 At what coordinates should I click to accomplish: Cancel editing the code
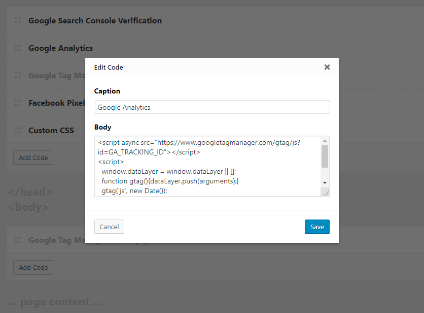coord(109,227)
